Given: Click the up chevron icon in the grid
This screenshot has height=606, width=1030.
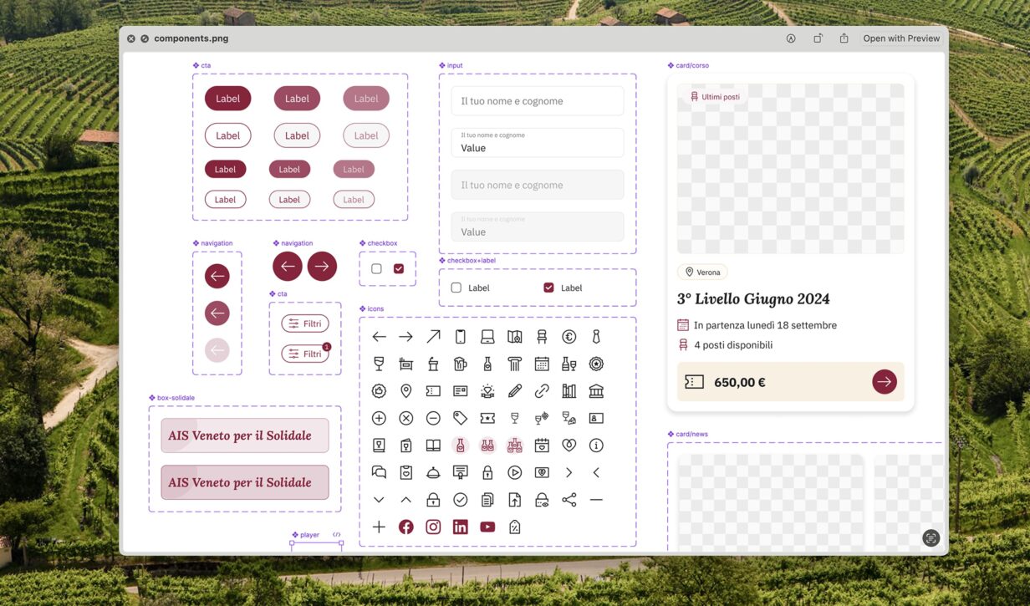Looking at the screenshot, I should (405, 500).
